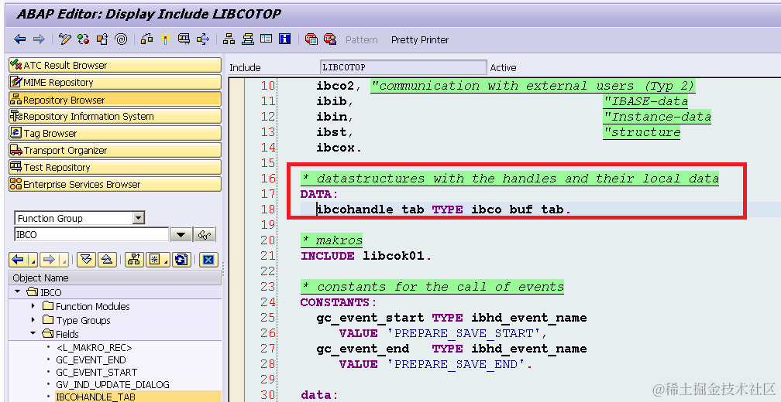Viewport: 781px width, 402px height.
Task: Open the blue Help info icon
Action: click(285, 39)
